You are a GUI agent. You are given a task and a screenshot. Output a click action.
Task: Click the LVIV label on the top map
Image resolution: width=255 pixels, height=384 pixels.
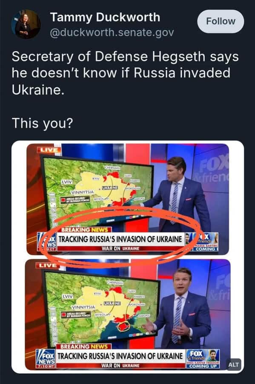pyautogui.click(x=67, y=182)
